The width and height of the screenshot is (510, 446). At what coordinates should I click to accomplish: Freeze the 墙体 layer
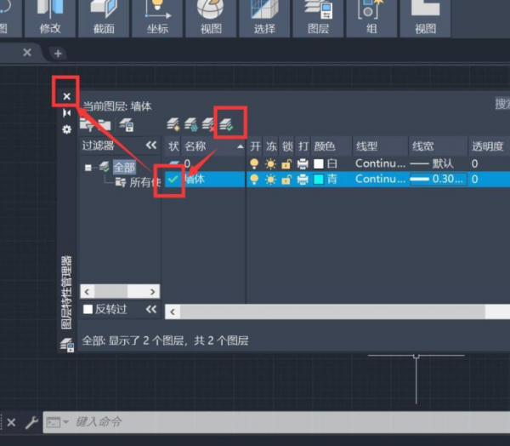(270, 180)
